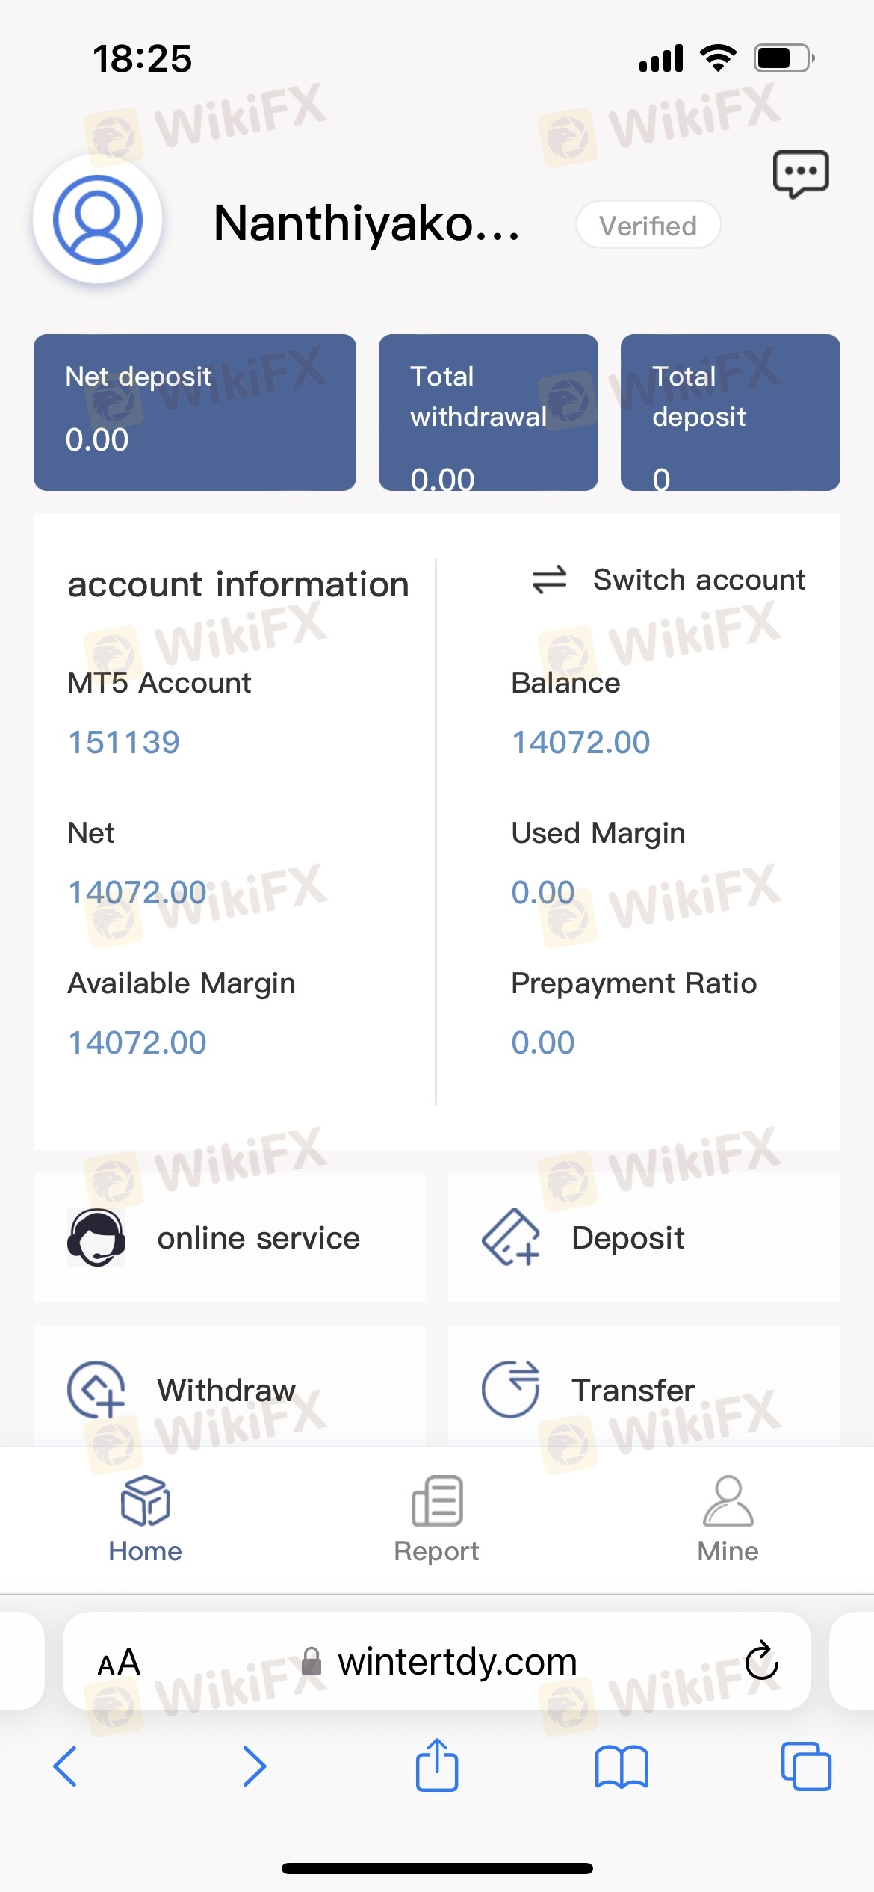Tap the Transfer circular arrow icon
Viewport: 874px width, 1892px height.
[x=511, y=1389]
